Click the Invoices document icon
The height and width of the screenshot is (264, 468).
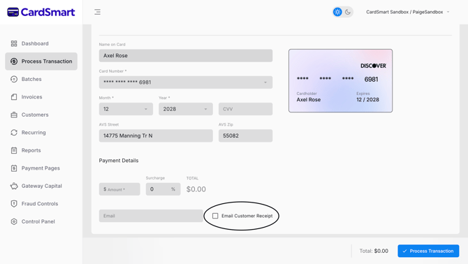14,97
